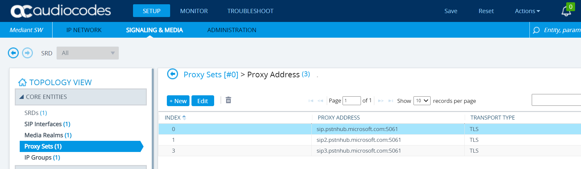581x169 pixels.
Task: Click the Page number input field
Action: 351,101
